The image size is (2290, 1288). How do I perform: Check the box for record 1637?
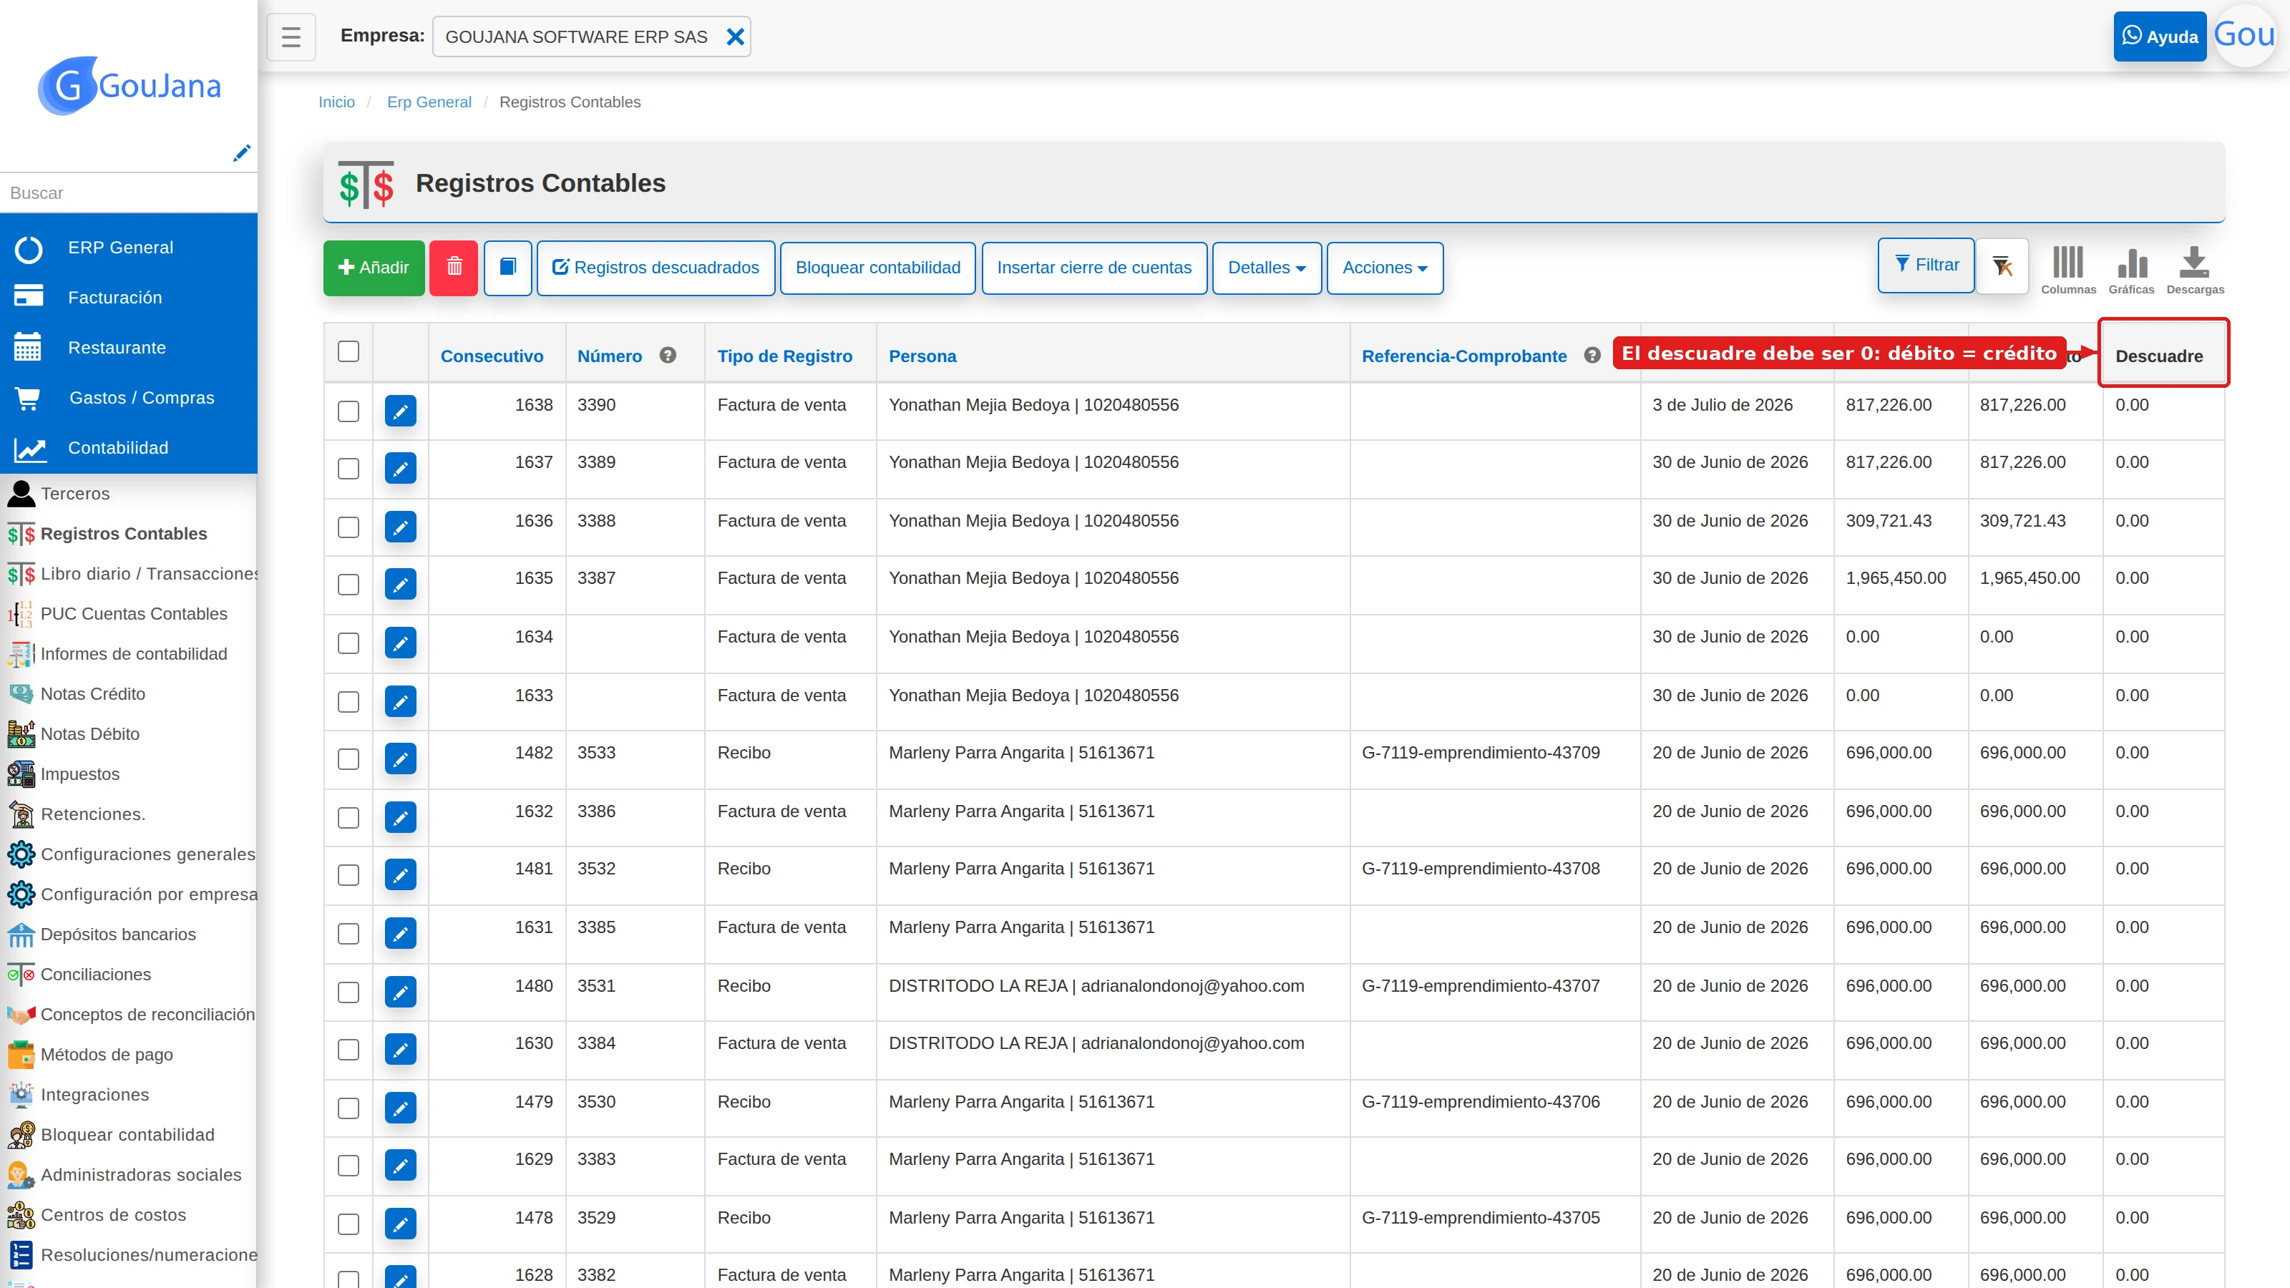tap(349, 469)
